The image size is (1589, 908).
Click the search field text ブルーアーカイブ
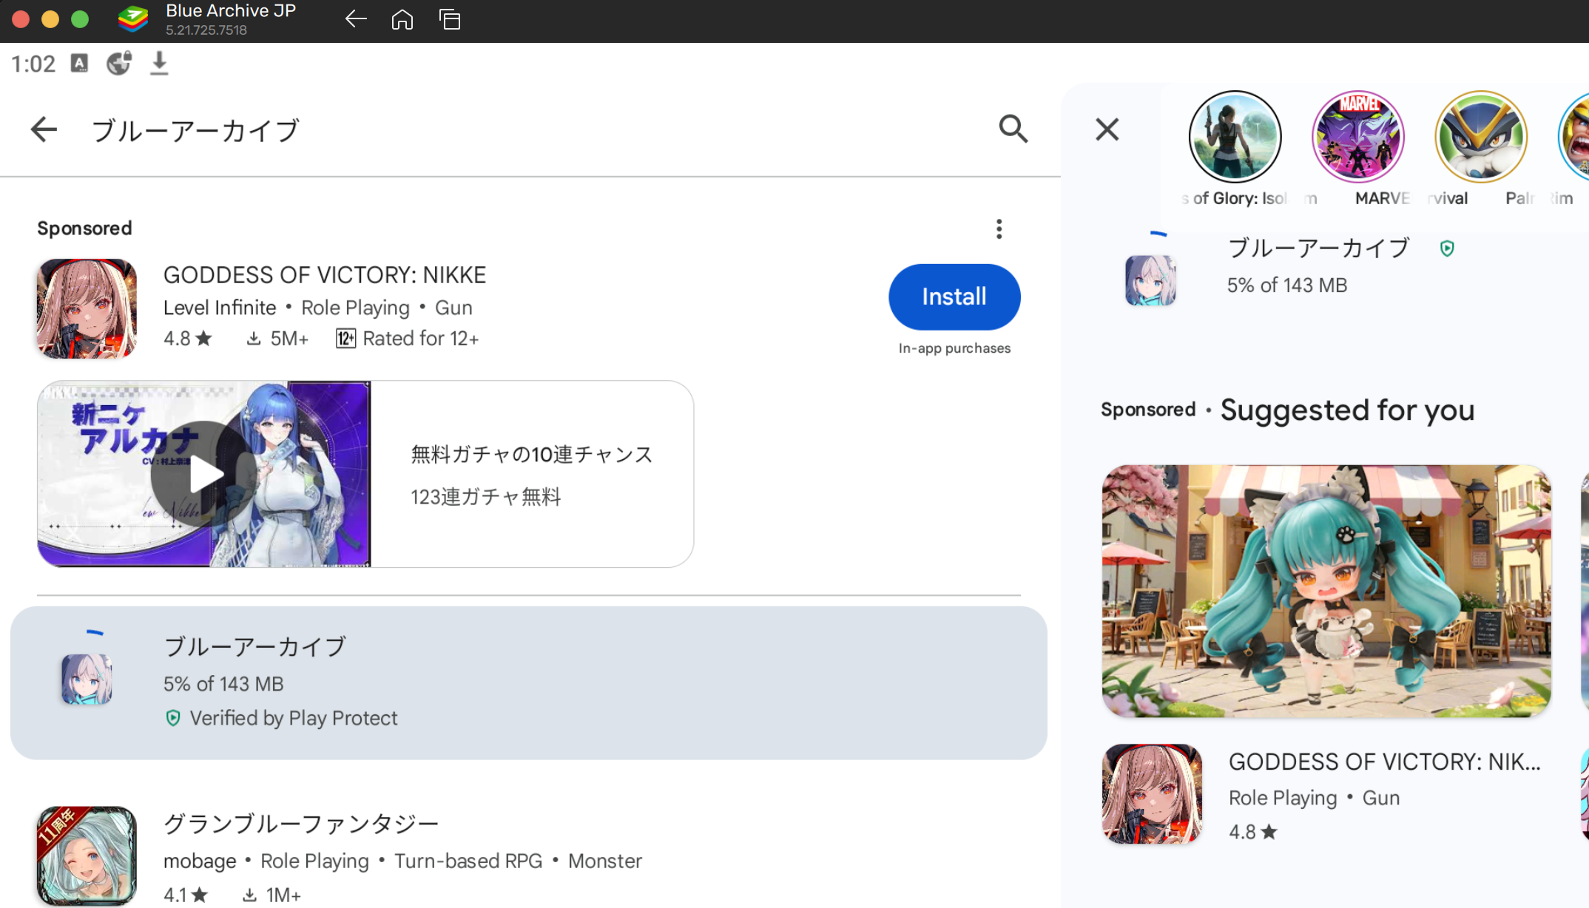click(195, 130)
